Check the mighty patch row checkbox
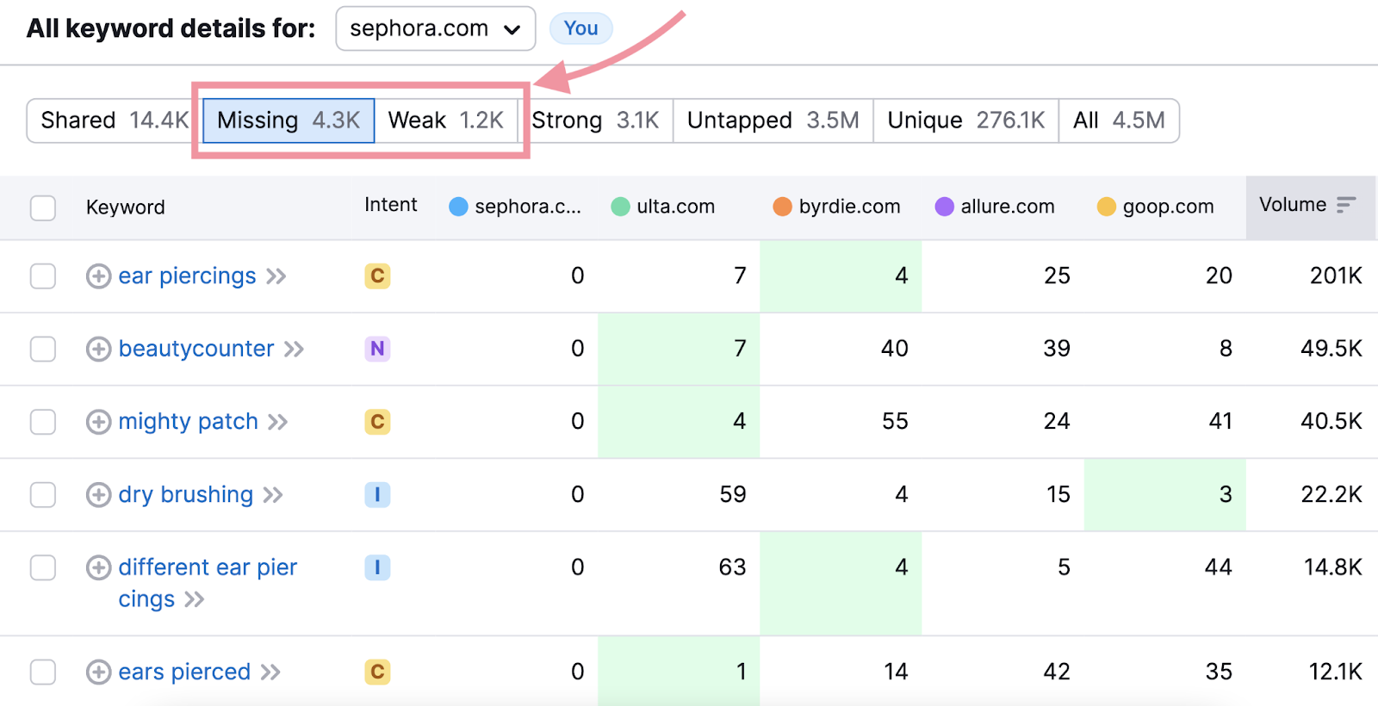 [x=43, y=422]
